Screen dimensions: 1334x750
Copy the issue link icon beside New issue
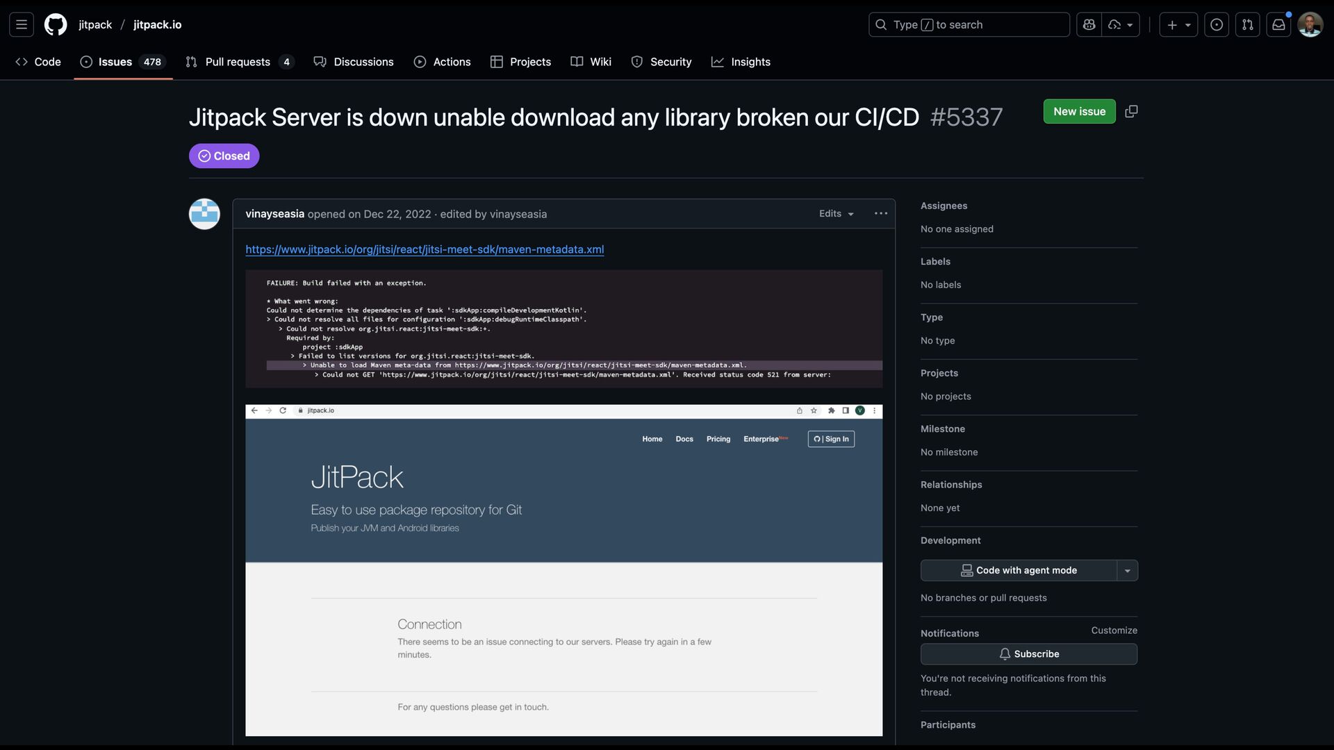tap(1131, 112)
